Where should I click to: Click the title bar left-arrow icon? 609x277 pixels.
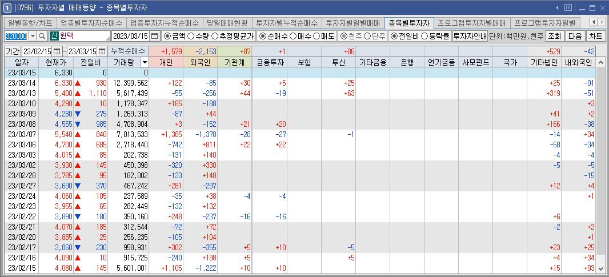pyautogui.click(x=558, y=8)
